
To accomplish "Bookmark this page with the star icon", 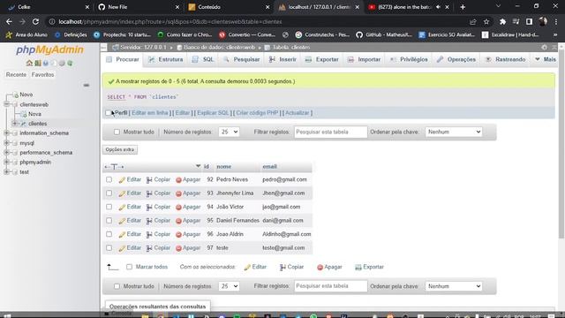I will (486, 21).
